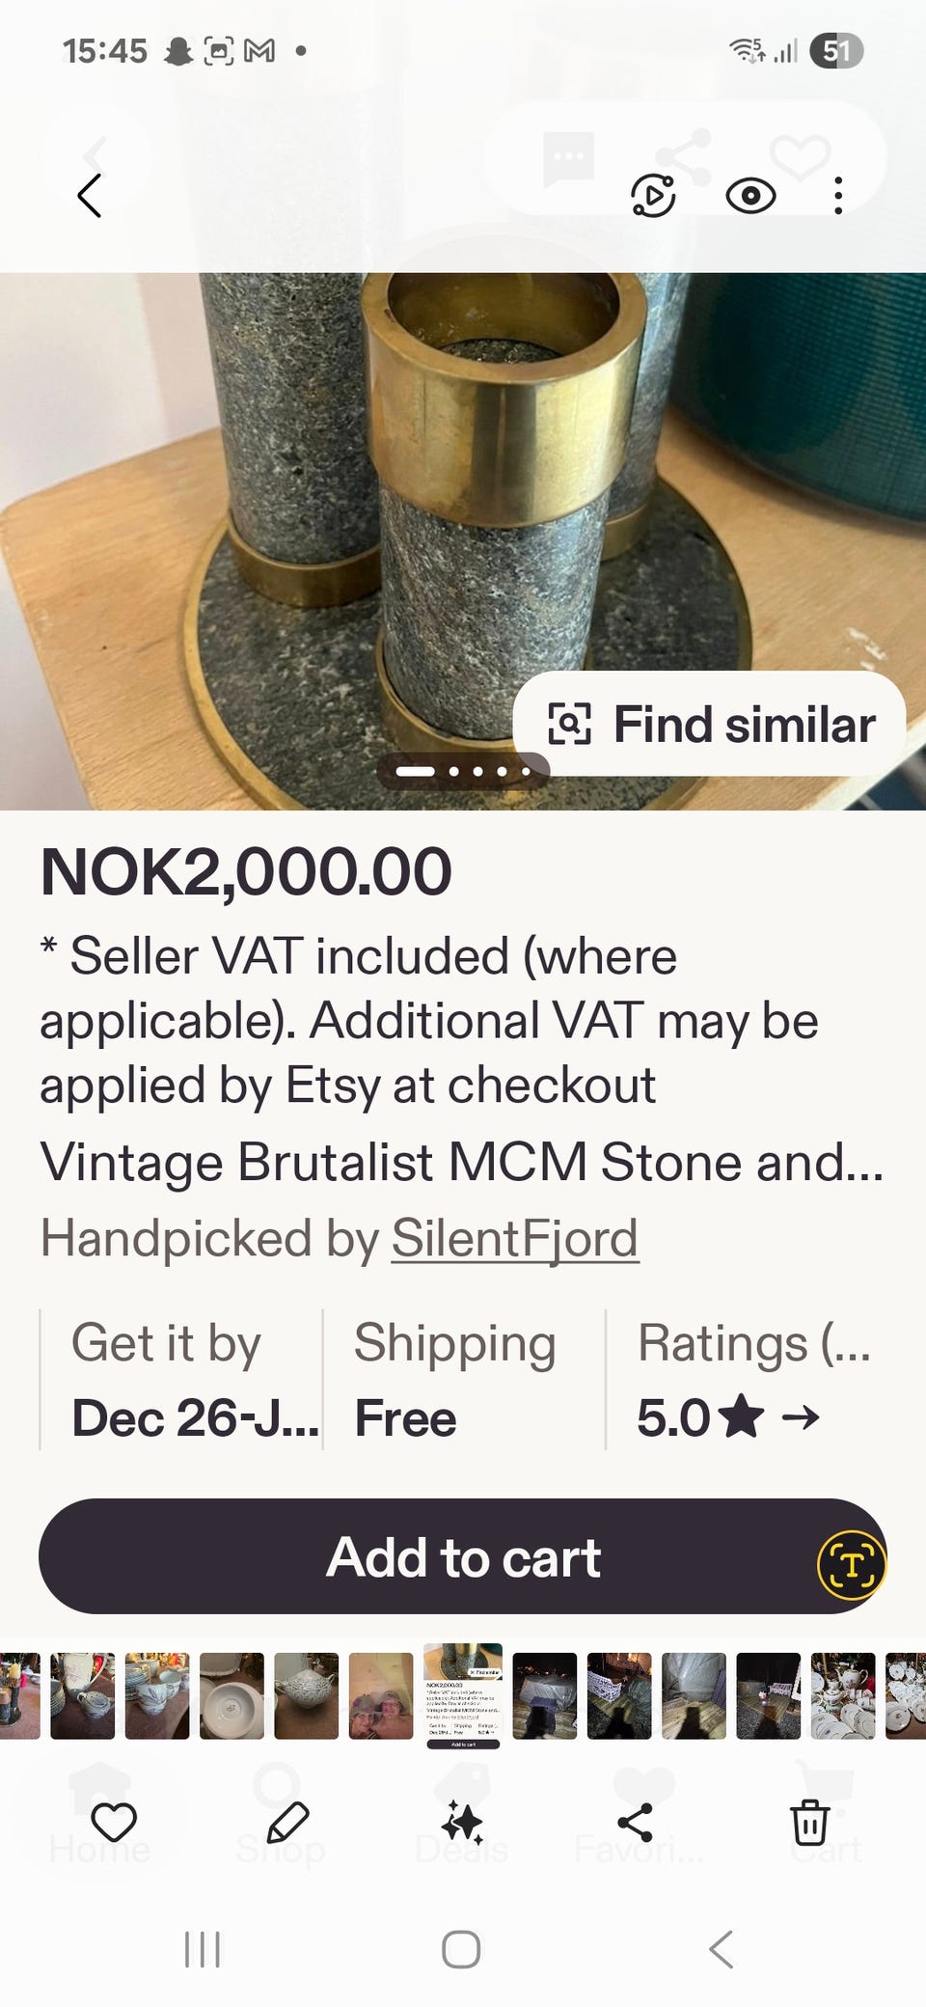This screenshot has width=926, height=2007.
Task: Select the porcelain tea set thumbnail
Action: 843,1696
